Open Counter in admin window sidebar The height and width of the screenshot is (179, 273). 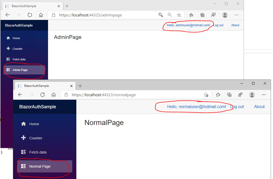[x=24, y=49]
